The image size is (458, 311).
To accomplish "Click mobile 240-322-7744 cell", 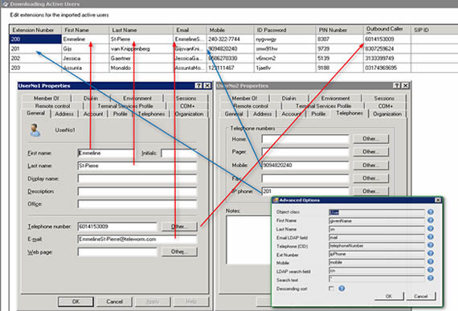I will pyautogui.click(x=230, y=39).
